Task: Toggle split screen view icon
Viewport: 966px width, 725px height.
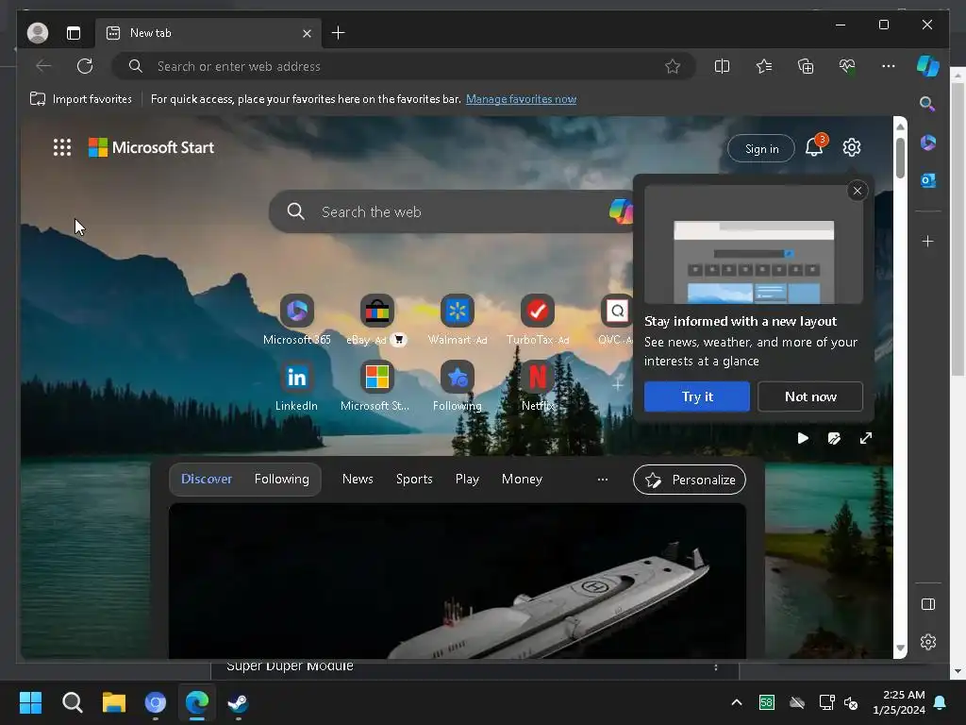Action: click(722, 66)
